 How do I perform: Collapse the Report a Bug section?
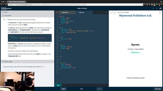(x=28, y=61)
